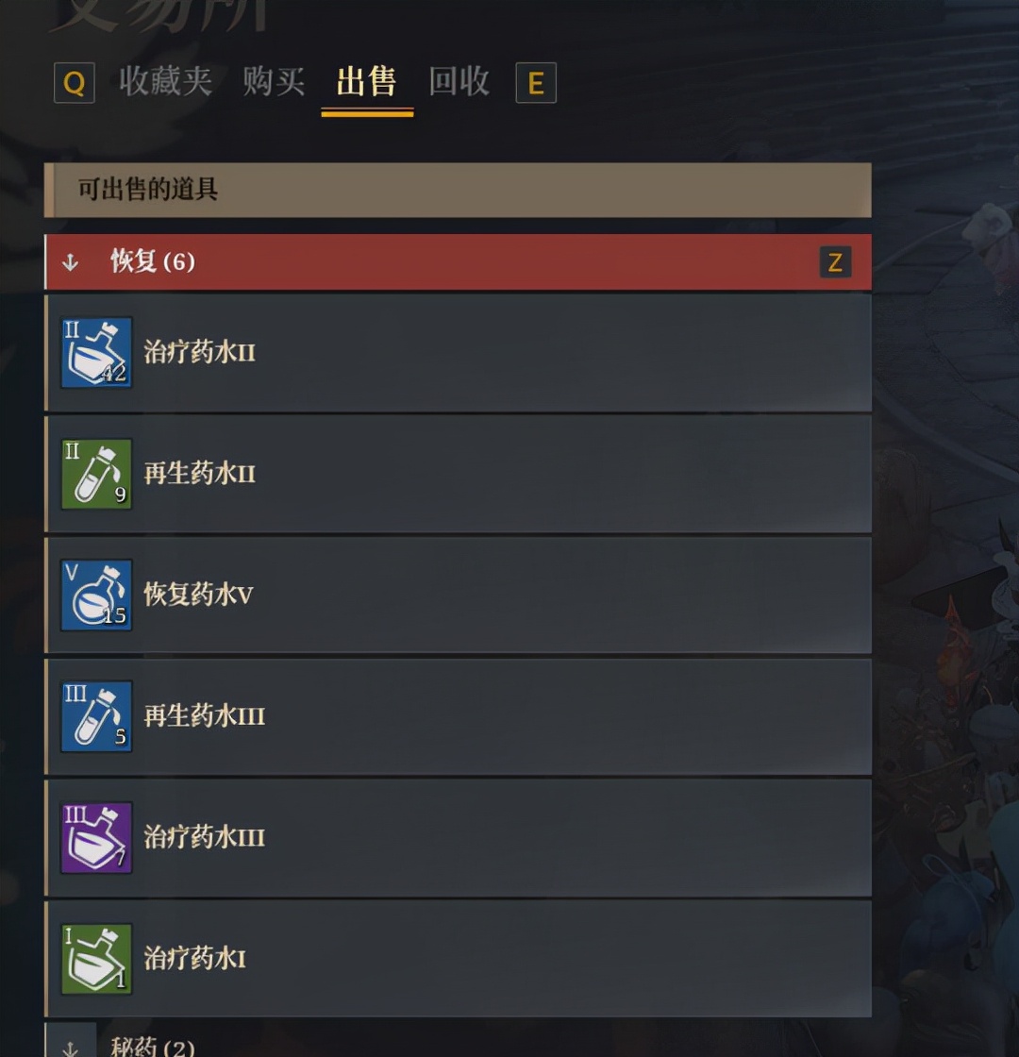Toggle the 恢复 (6) red category header
This screenshot has width=1019, height=1057.
[459, 262]
